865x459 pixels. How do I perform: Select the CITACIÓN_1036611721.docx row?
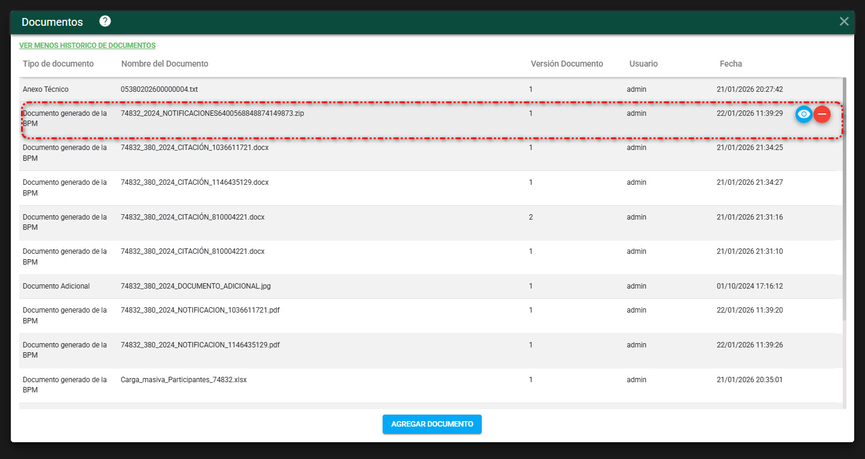(194, 148)
